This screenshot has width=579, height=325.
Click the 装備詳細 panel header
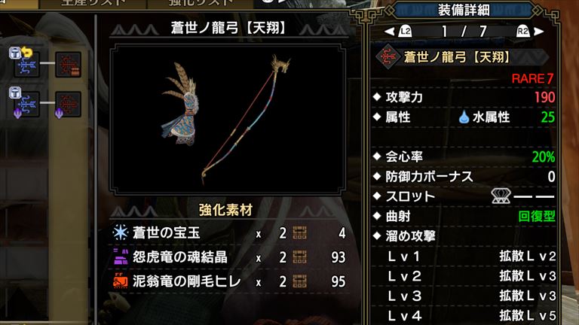(x=464, y=11)
